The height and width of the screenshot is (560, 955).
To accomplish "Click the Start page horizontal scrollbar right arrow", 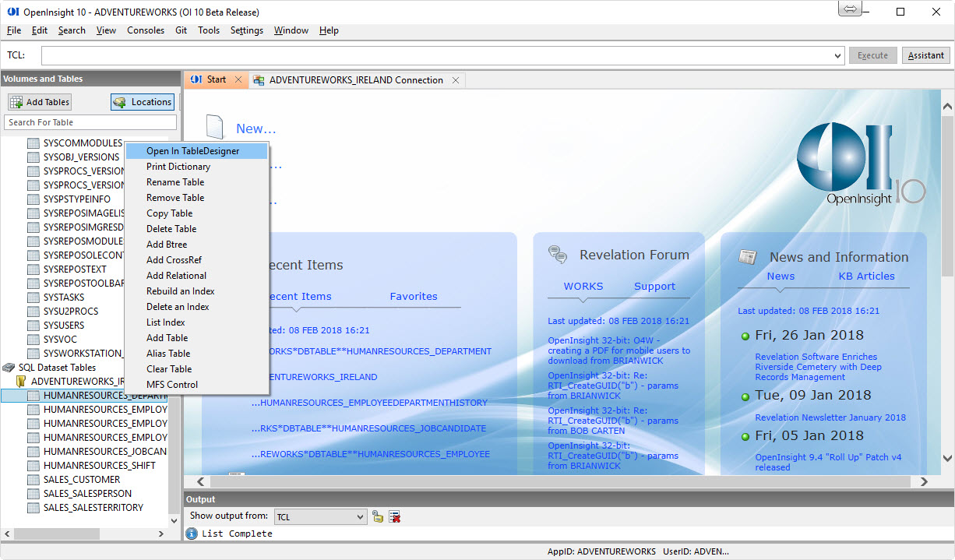I will (926, 482).
